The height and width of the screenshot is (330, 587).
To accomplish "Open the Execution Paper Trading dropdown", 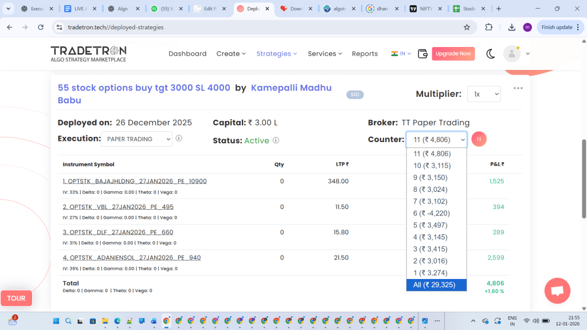I will 136,139.
